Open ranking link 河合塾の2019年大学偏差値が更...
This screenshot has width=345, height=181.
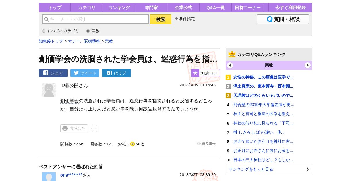click(264, 105)
